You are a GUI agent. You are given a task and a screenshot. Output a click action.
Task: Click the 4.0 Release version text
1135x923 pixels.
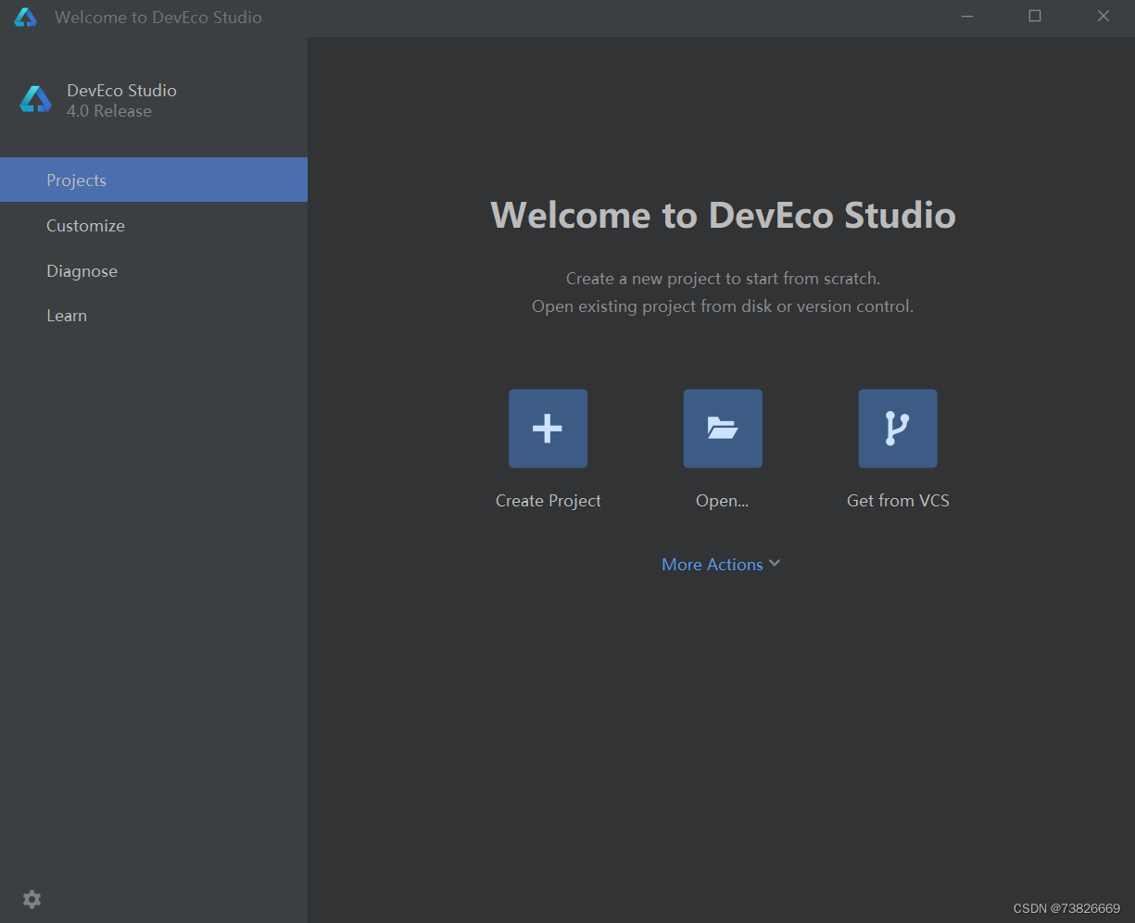pos(109,111)
